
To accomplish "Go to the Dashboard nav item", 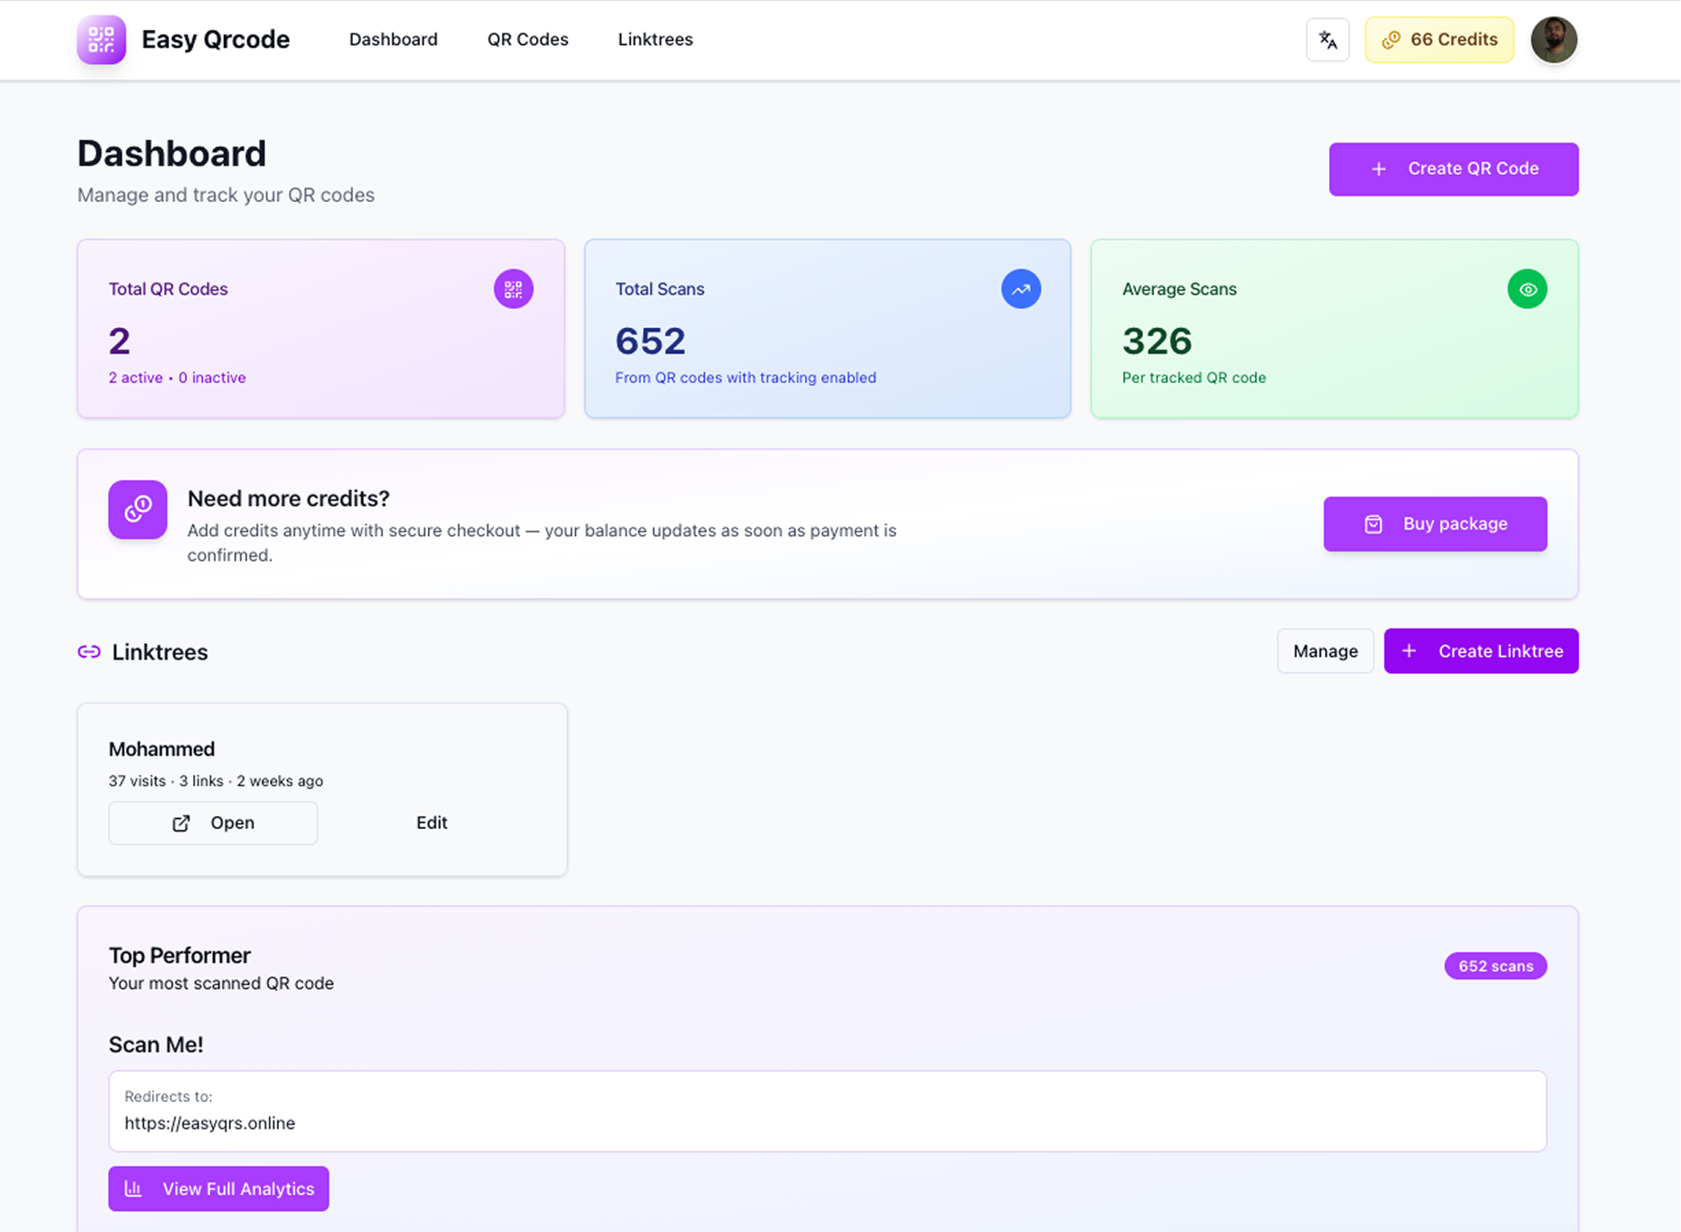I will point(393,39).
